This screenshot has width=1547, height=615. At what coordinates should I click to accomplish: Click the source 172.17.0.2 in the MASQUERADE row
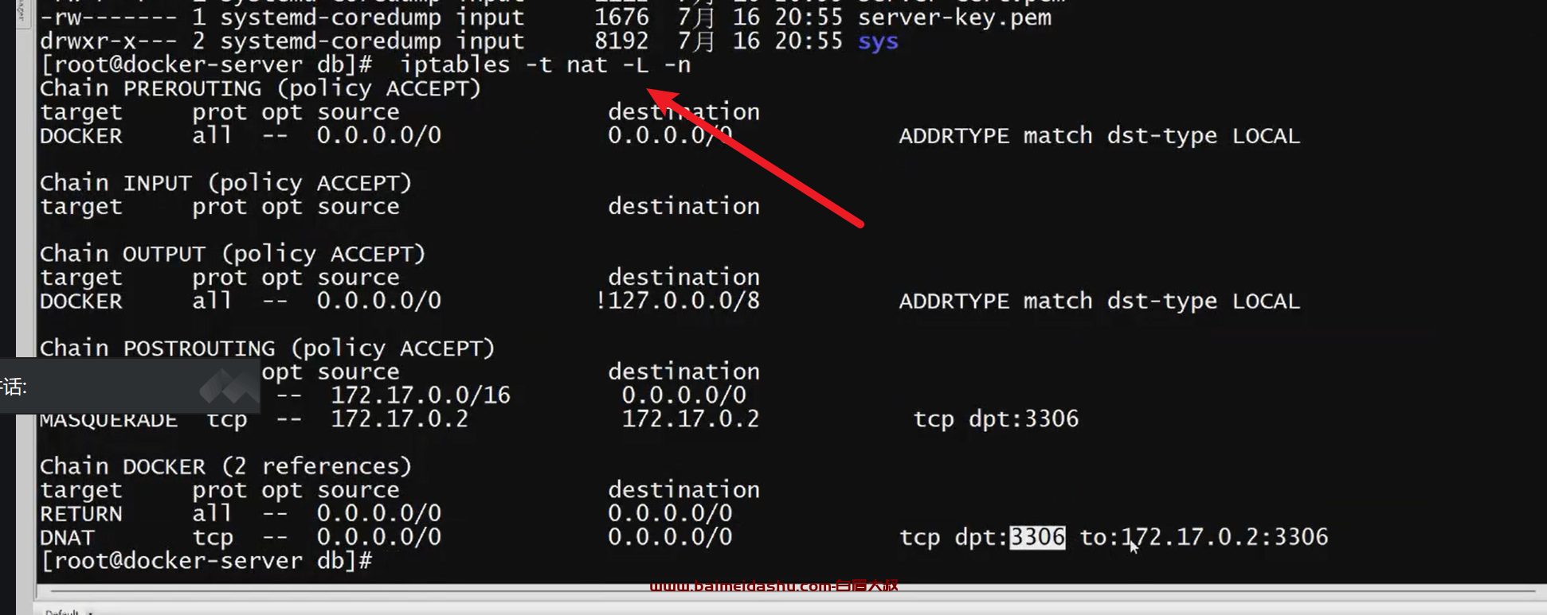pyautogui.click(x=400, y=419)
